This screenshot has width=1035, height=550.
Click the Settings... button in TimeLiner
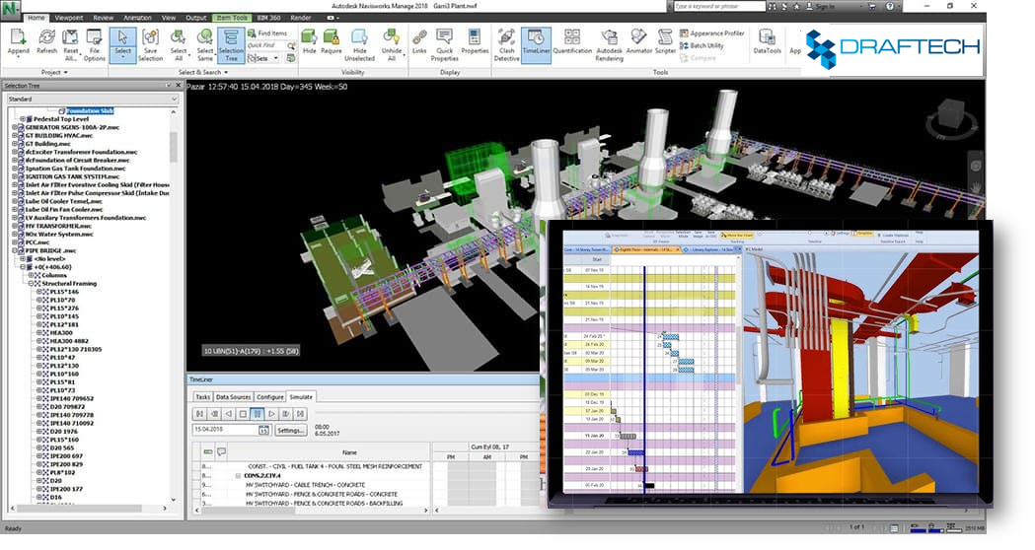point(291,430)
